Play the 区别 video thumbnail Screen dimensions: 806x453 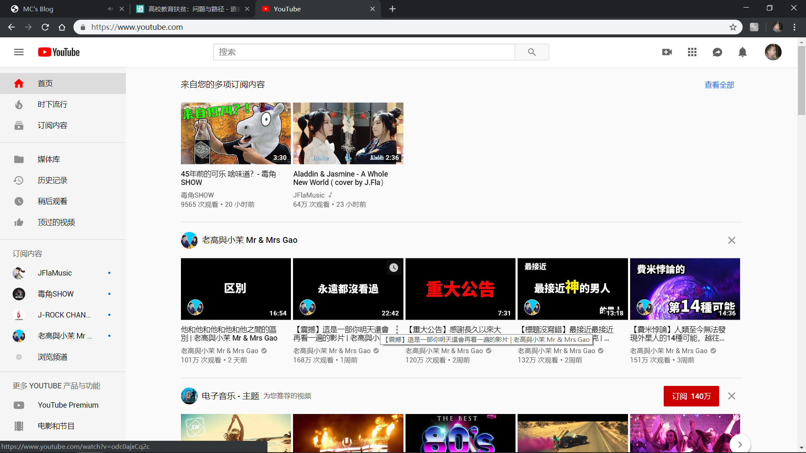[x=236, y=289]
